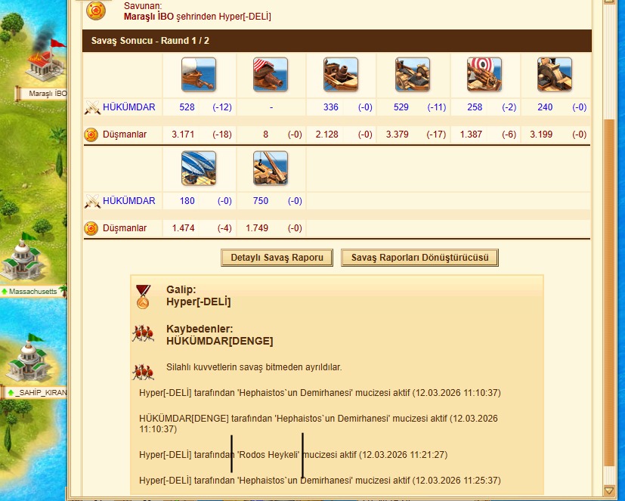Click HÜKÜMDAR[DENGE] under Kaybedenler

pyautogui.click(x=220, y=341)
